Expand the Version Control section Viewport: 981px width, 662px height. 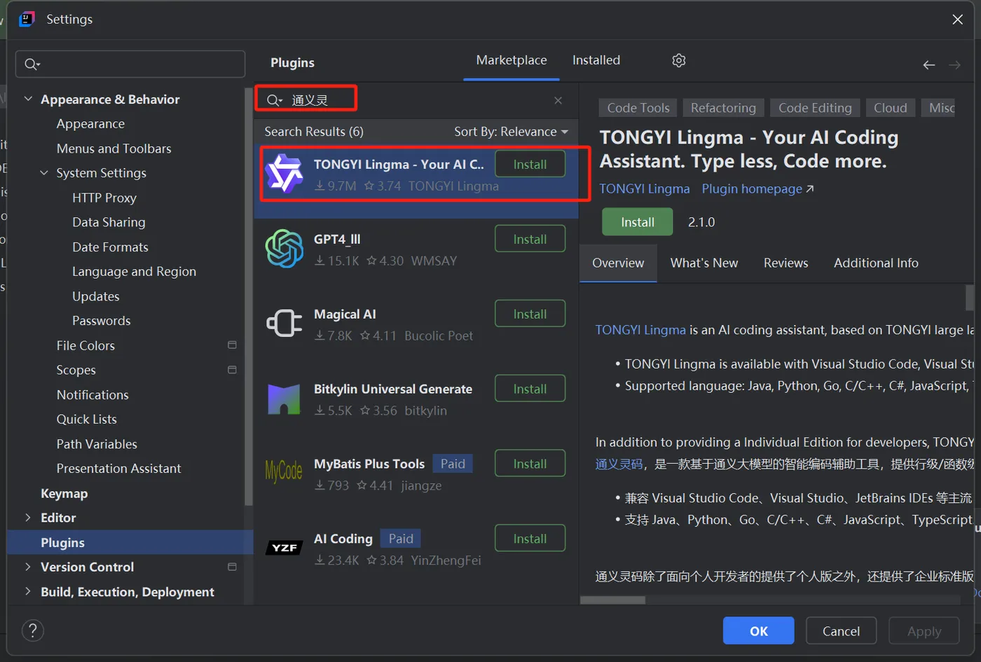click(x=28, y=567)
